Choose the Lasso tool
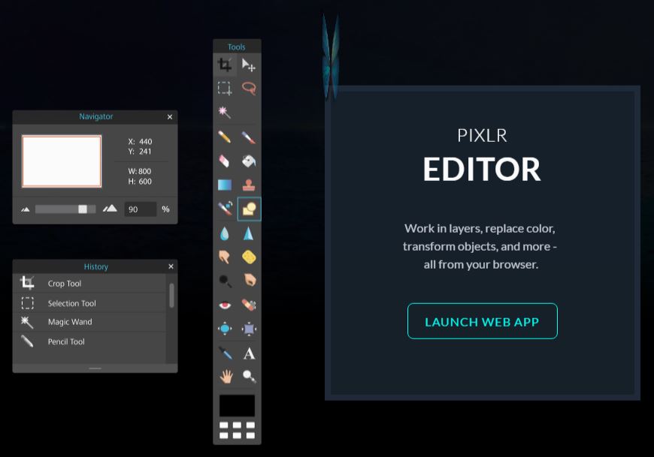The width and height of the screenshot is (654, 457). point(249,89)
